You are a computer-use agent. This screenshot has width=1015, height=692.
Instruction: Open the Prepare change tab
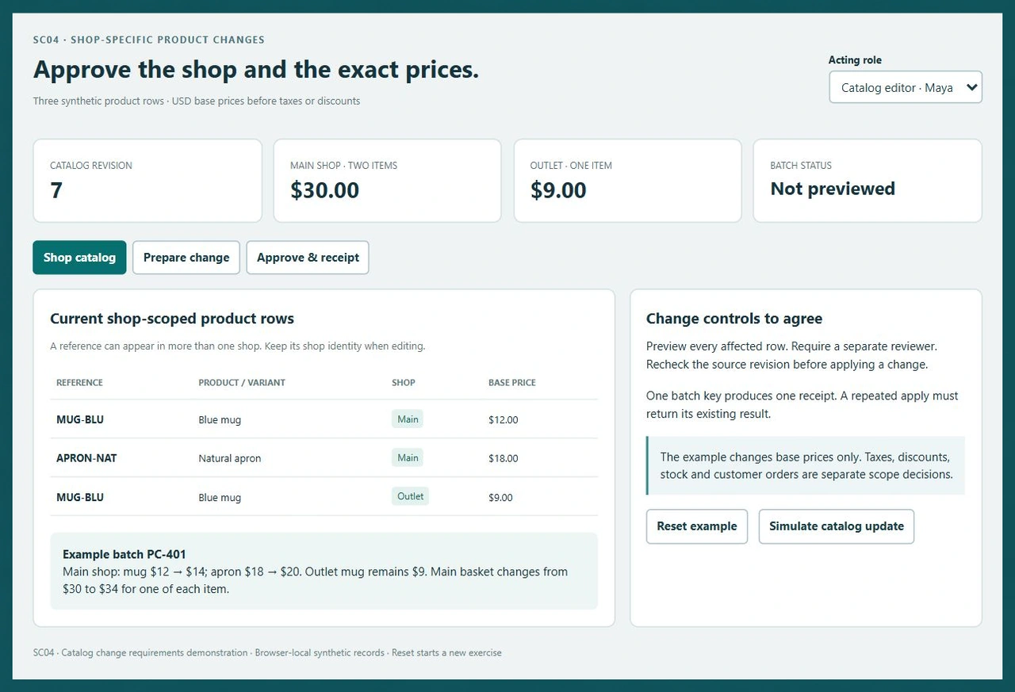(186, 258)
